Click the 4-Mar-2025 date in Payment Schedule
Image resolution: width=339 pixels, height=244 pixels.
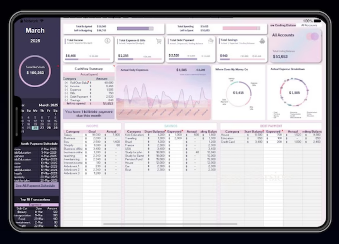(x=49, y=156)
